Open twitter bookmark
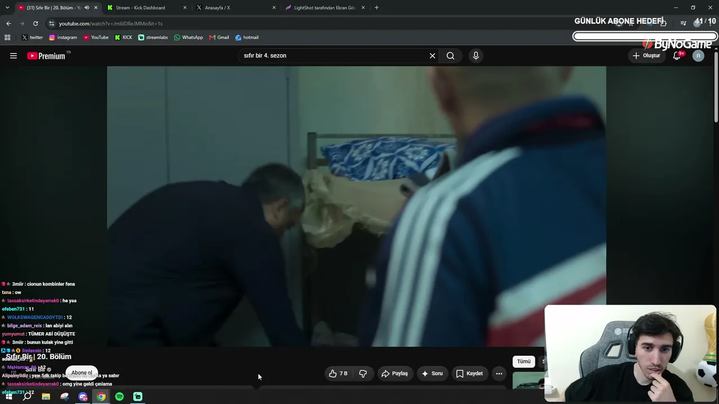 pyautogui.click(x=32, y=38)
